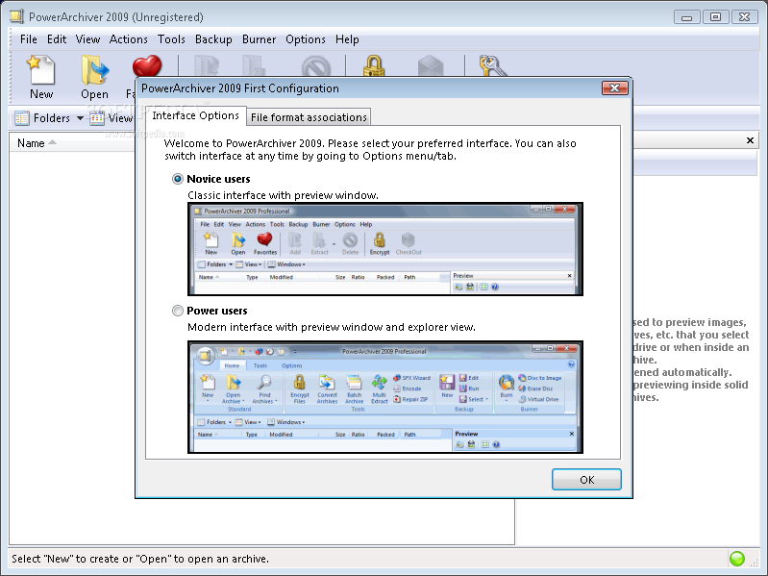Click PowerArchiver app icon in title bar

[x=16, y=16]
